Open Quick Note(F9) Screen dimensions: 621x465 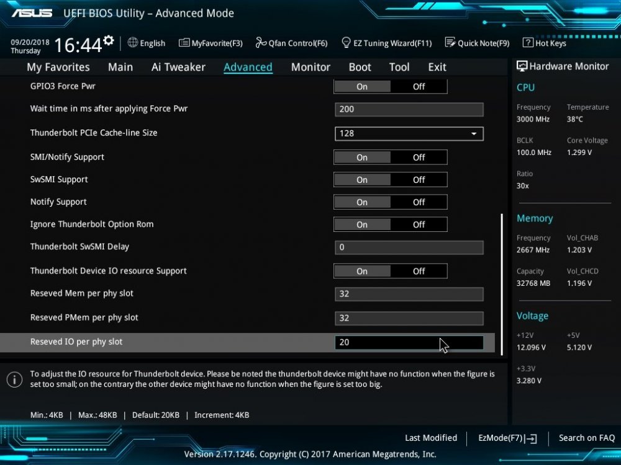[484, 43]
